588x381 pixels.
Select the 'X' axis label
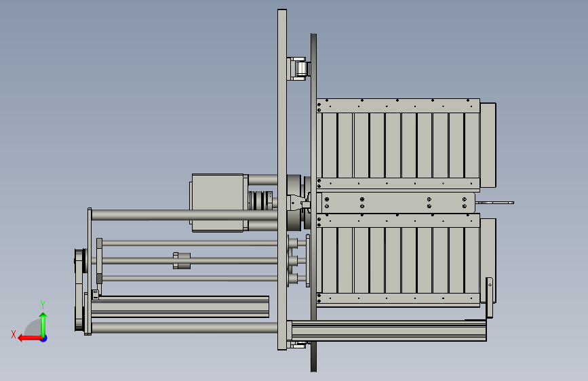point(14,334)
